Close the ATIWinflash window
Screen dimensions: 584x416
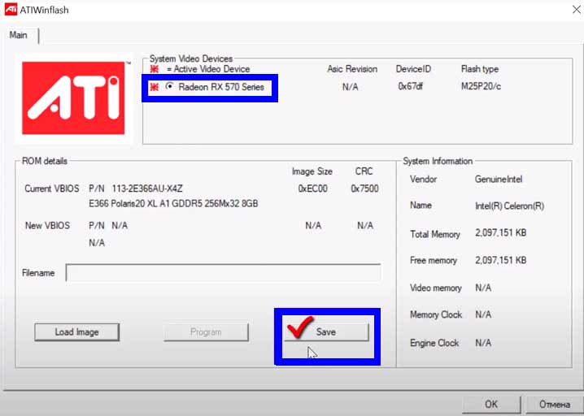[576, 9]
